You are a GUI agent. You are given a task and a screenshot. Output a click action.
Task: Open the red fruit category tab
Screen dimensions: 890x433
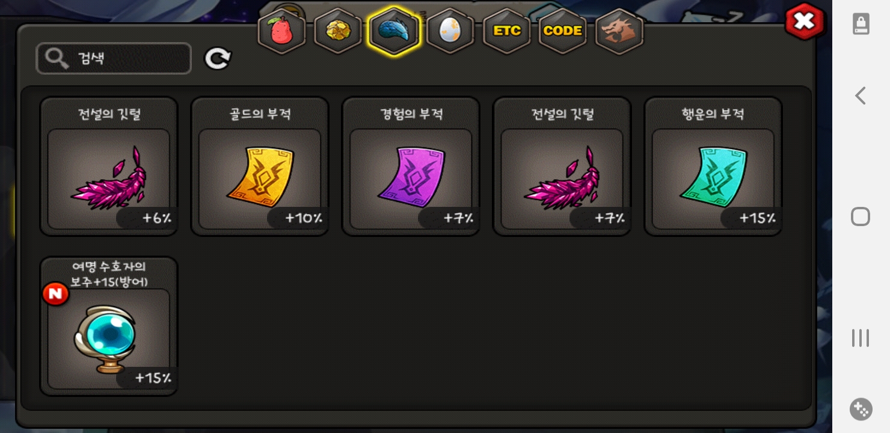281,31
